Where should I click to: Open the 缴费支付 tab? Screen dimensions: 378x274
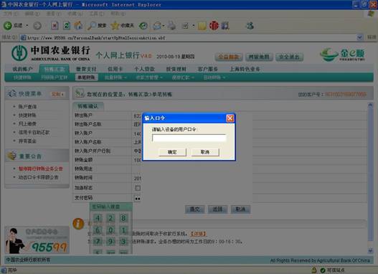coord(86,69)
